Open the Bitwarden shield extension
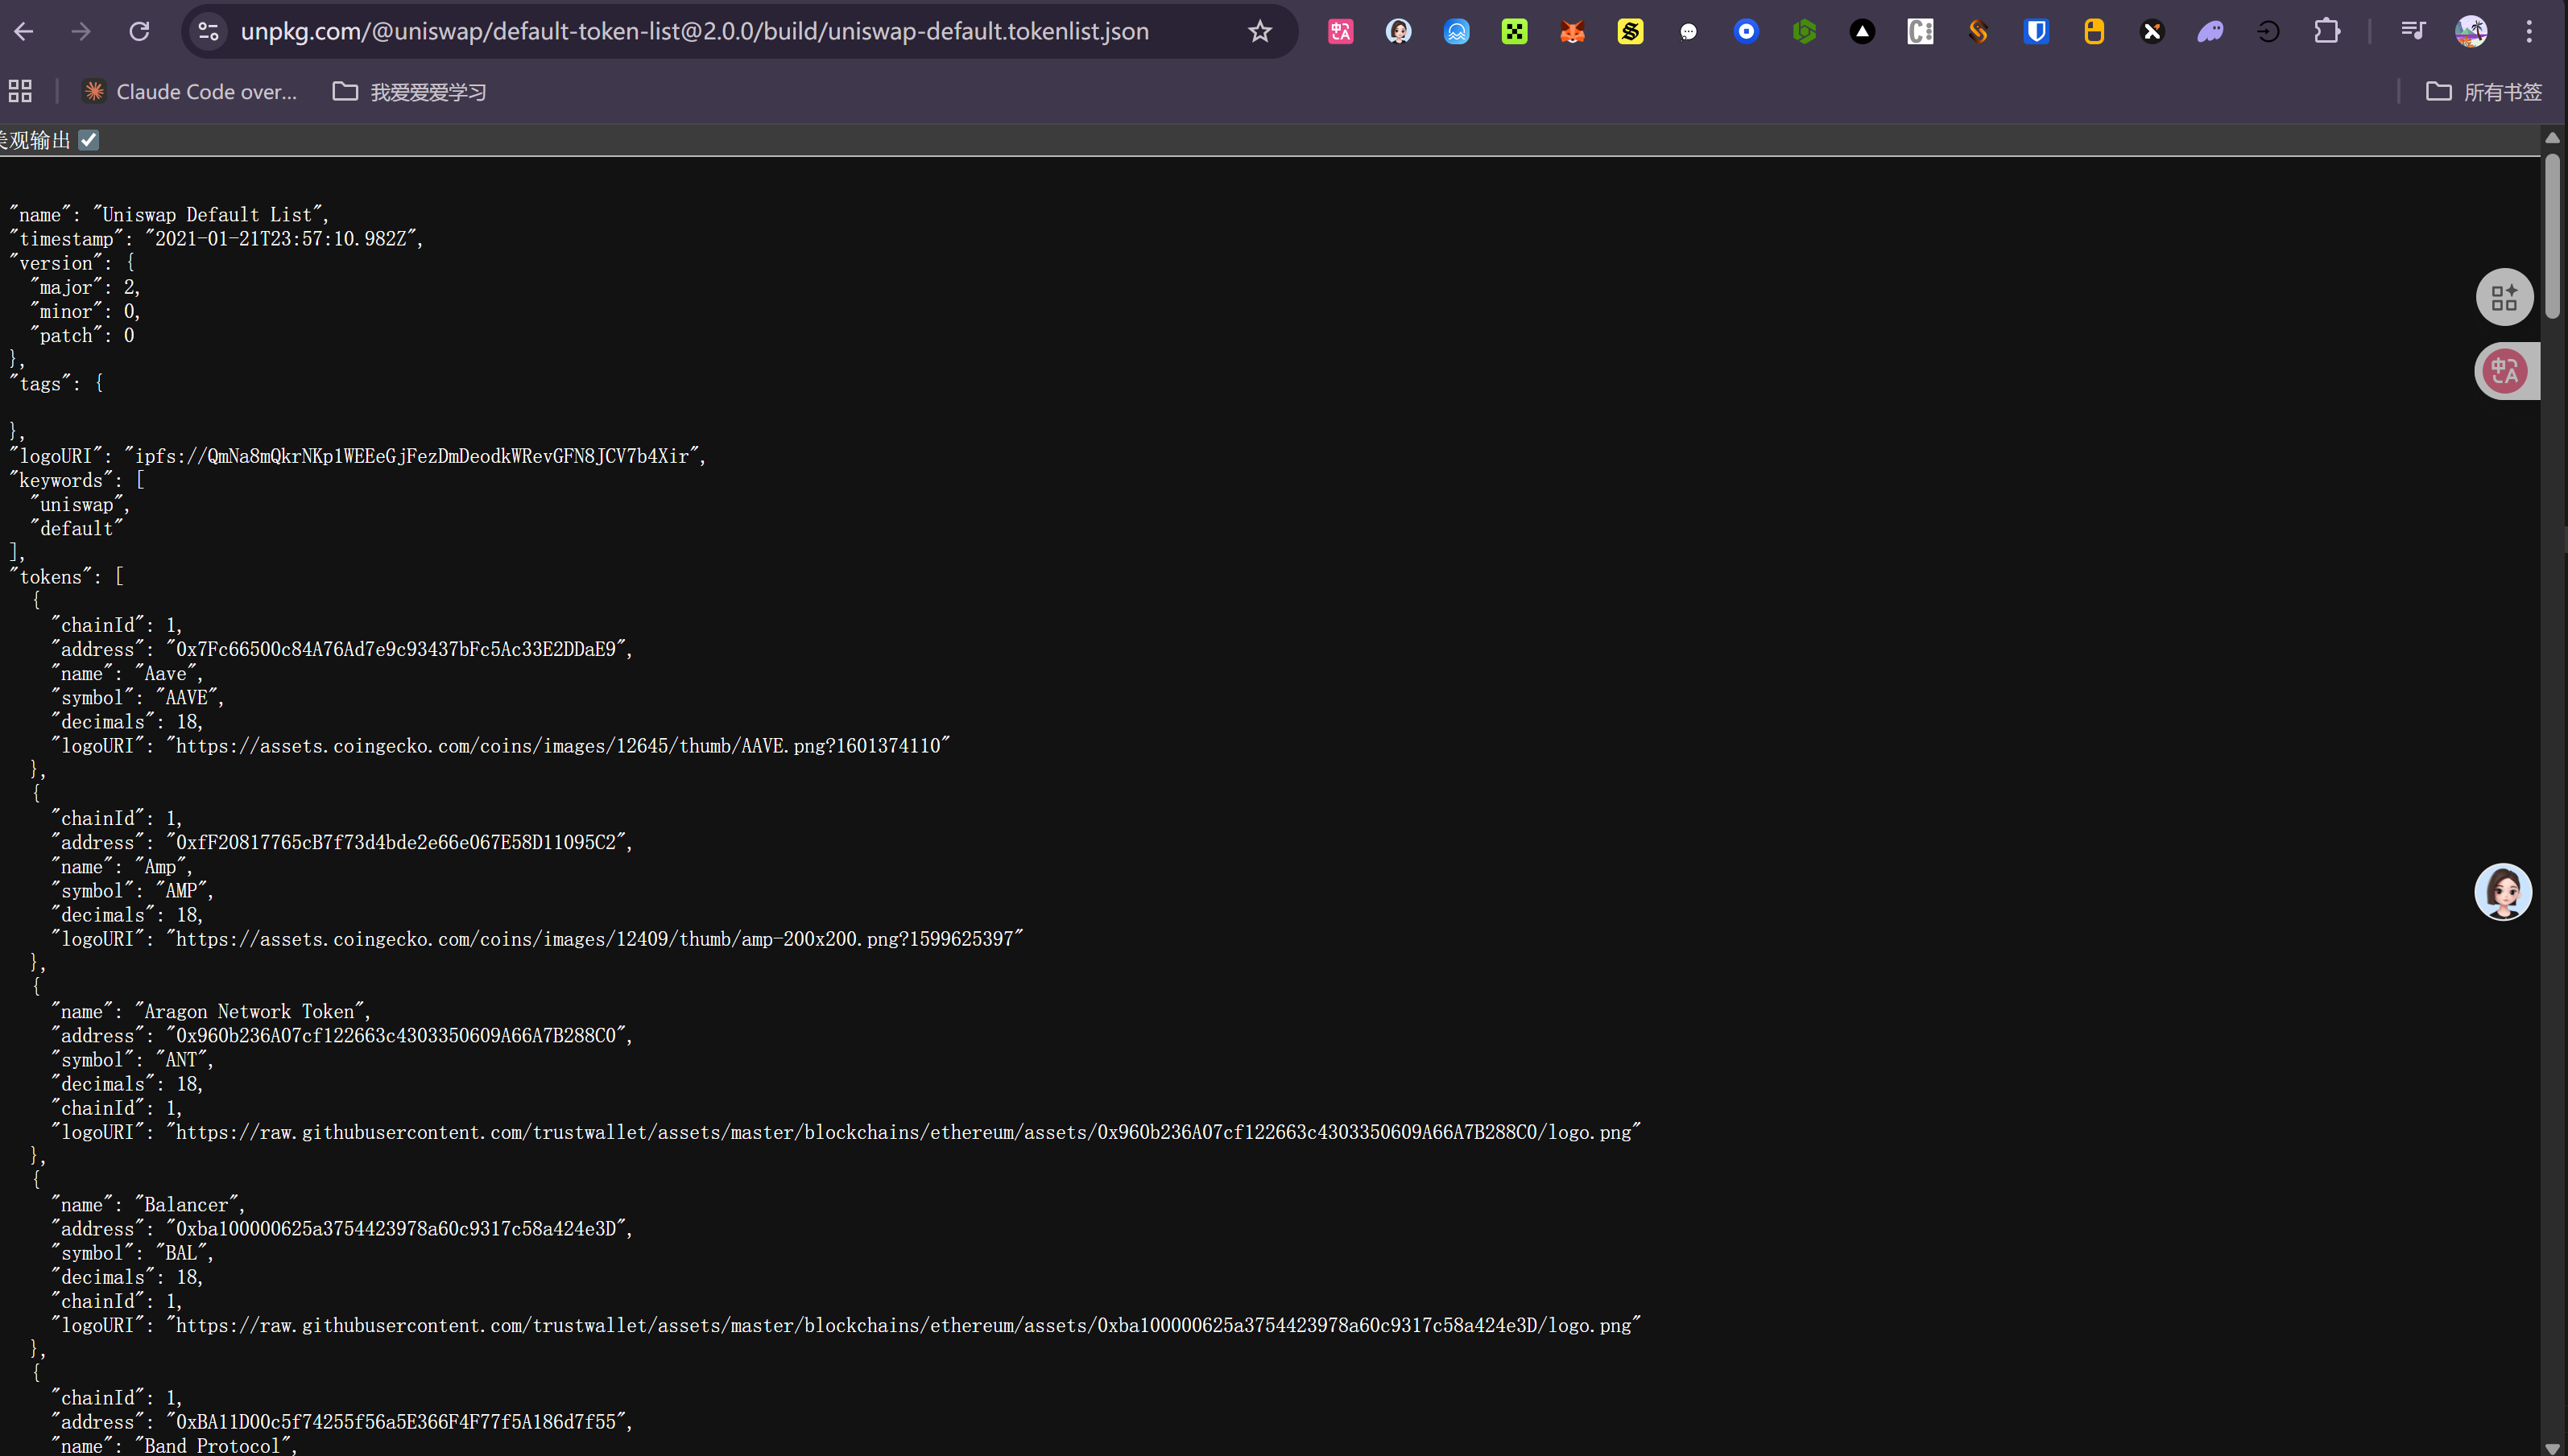This screenshot has width=2568, height=1456. coord(2036,32)
